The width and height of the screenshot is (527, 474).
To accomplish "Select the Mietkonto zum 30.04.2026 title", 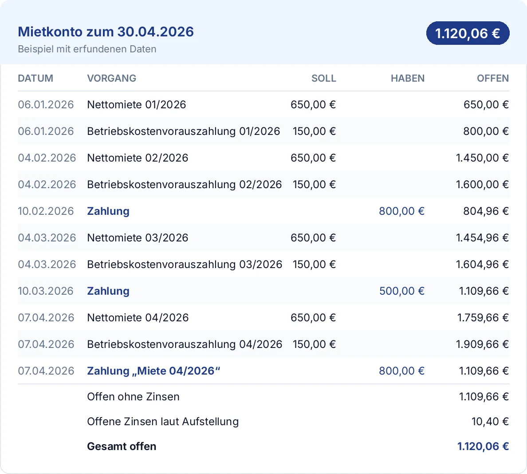I will (x=106, y=32).
